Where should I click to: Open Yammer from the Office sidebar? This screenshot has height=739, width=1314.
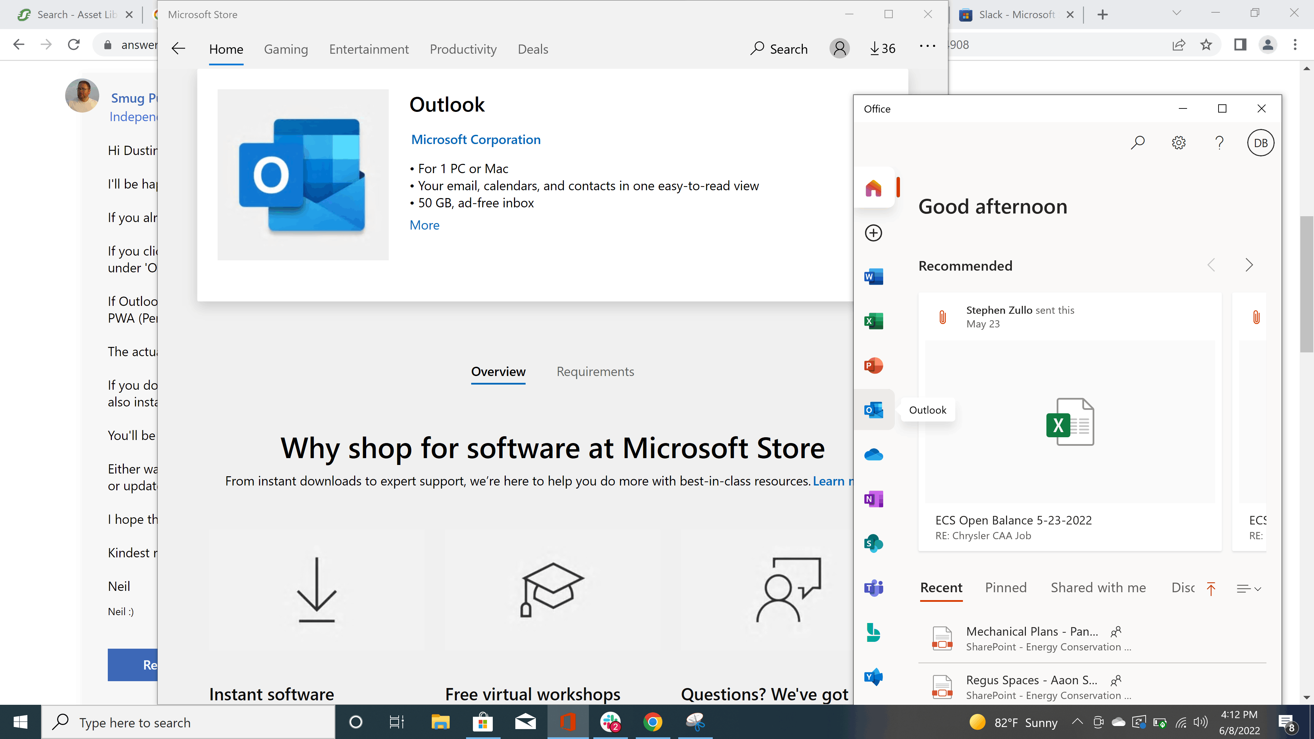point(873,677)
